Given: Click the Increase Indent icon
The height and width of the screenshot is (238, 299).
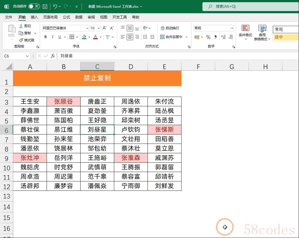Looking at the screenshot, I should (x=152, y=37).
